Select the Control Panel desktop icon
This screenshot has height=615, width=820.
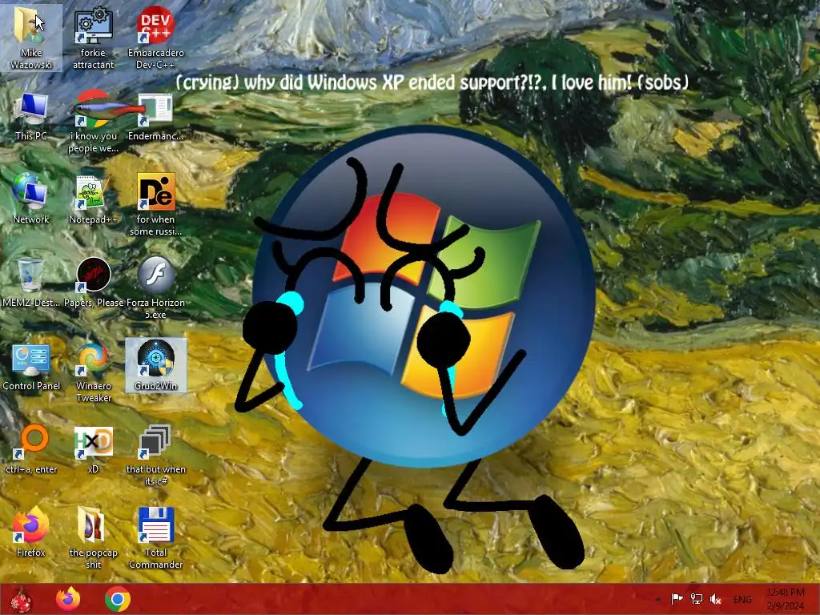pyautogui.click(x=30, y=366)
